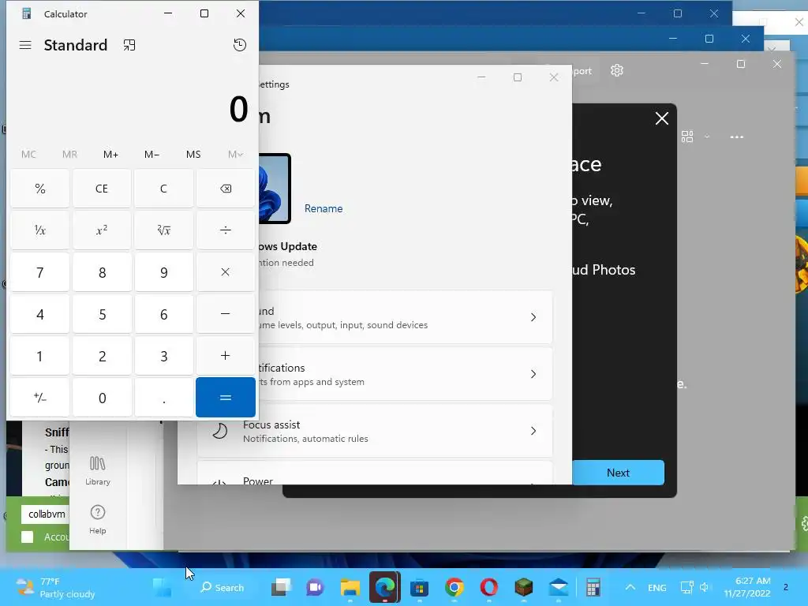This screenshot has width=808, height=606.
Task: Click digit 8 on Calculator
Action: click(102, 272)
